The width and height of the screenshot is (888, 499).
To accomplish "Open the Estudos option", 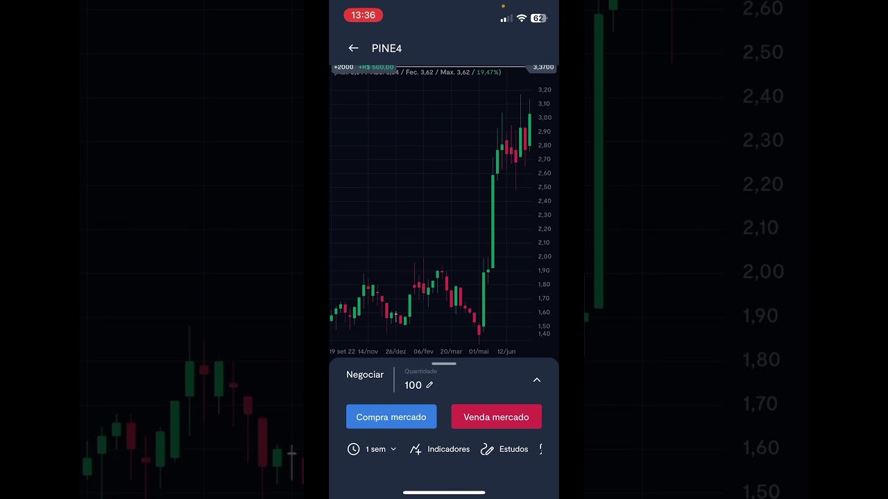I will pos(513,449).
